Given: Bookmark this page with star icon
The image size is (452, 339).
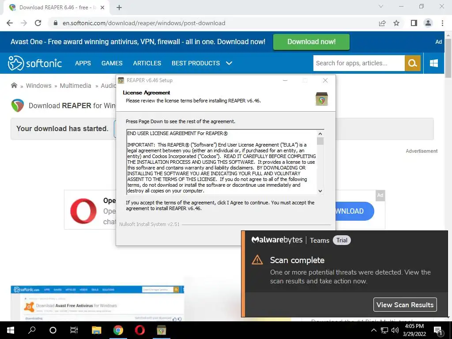Looking at the screenshot, I should pyautogui.click(x=396, y=23).
